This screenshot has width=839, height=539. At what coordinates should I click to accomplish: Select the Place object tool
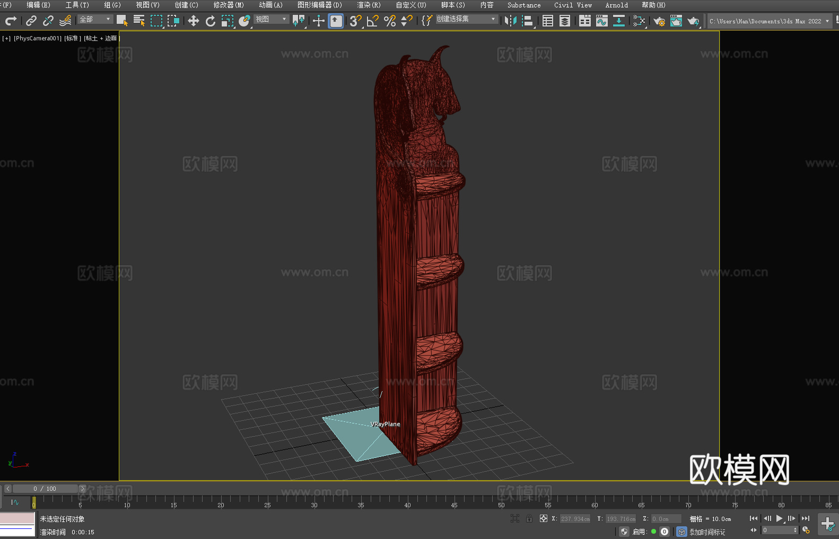pos(244,21)
